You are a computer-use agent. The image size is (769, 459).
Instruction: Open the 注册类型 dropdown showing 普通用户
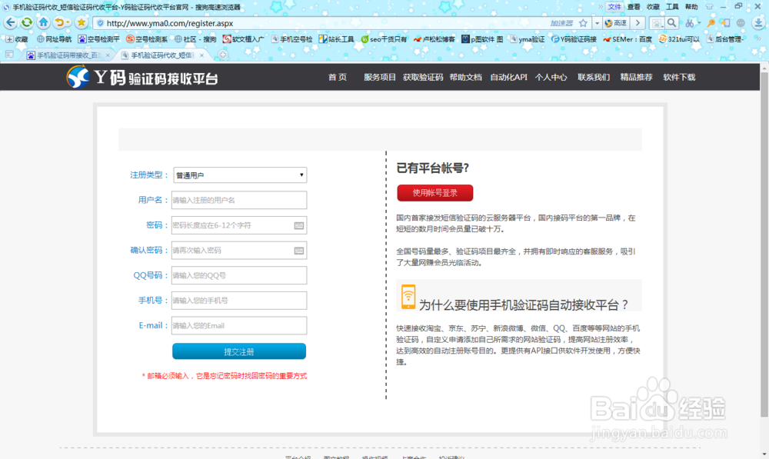240,175
